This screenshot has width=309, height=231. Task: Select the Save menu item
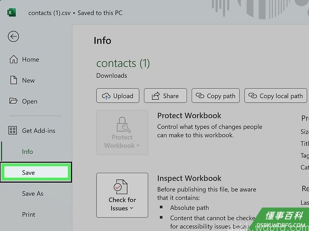click(x=36, y=172)
